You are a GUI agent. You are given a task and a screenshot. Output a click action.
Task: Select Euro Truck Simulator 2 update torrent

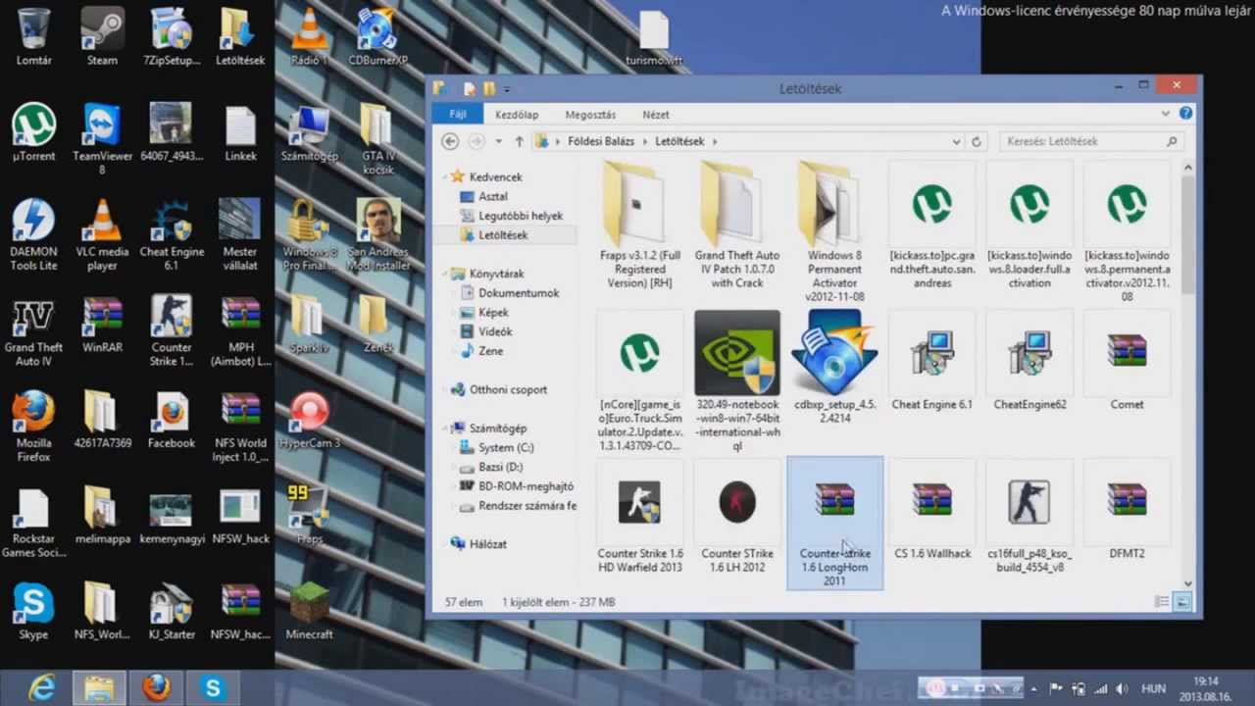click(640, 381)
